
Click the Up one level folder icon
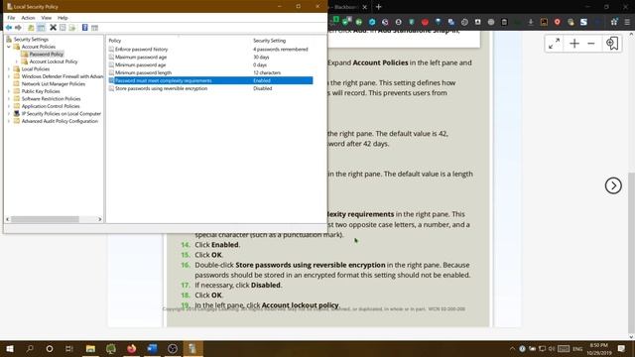[x=31, y=28]
